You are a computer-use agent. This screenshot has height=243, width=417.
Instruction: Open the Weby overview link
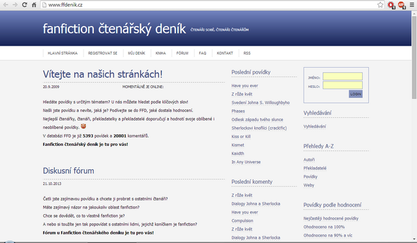(309, 185)
